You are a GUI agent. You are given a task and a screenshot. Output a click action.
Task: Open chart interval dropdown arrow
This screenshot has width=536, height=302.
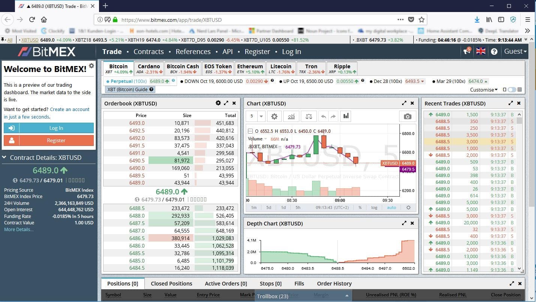pos(261,117)
